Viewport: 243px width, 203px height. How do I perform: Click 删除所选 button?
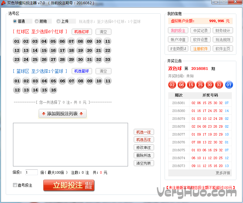click(x=144, y=155)
